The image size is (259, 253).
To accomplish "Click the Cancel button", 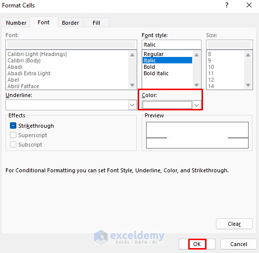I will tap(239, 244).
